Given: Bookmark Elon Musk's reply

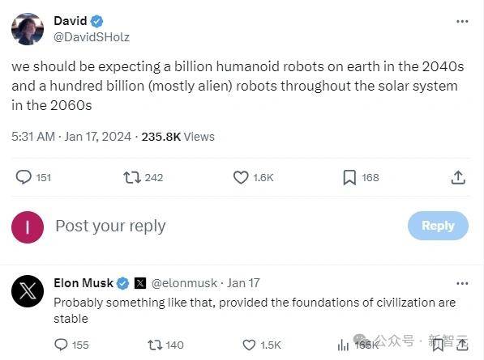Looking at the screenshot, I should [438, 345].
